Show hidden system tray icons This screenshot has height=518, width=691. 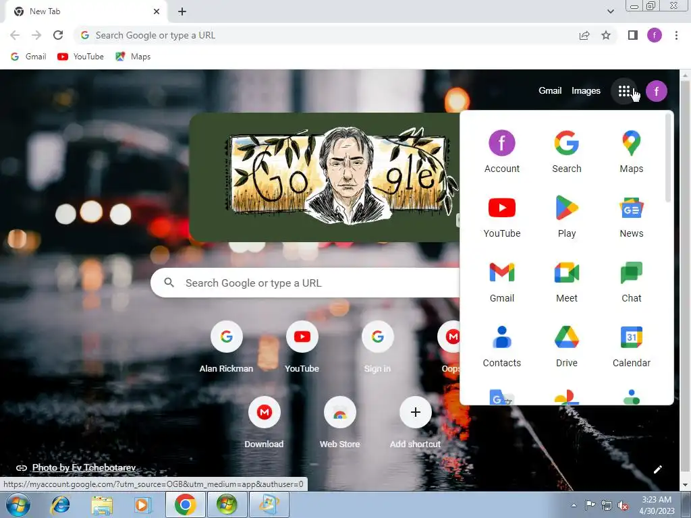(x=574, y=505)
